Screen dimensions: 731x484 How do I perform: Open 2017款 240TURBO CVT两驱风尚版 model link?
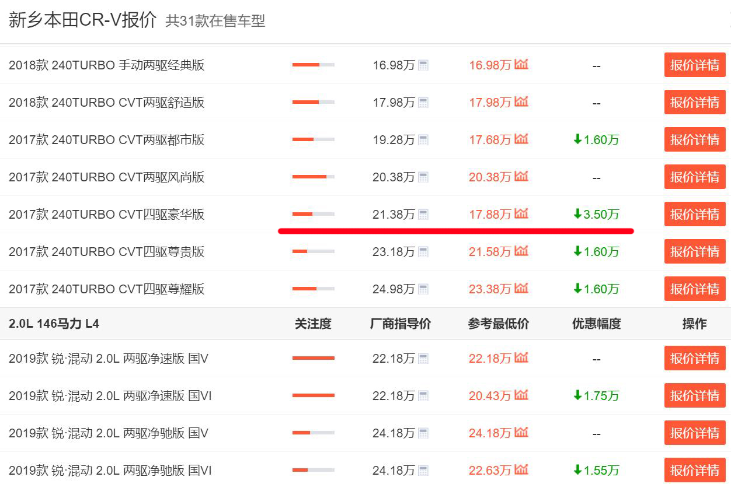(107, 177)
